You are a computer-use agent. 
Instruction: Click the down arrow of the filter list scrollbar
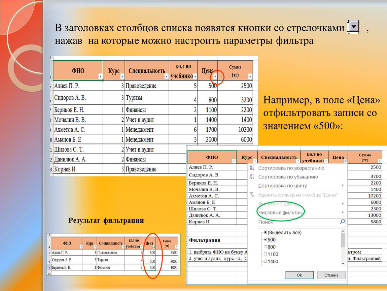(343, 264)
